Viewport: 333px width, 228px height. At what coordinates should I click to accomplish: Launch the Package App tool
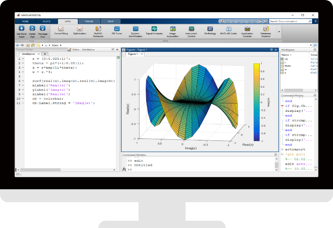pyautogui.click(x=43, y=31)
